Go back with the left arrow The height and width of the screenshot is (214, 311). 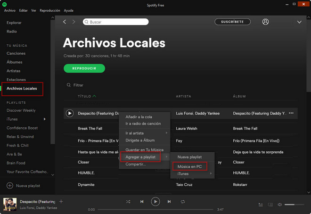pos(65,22)
